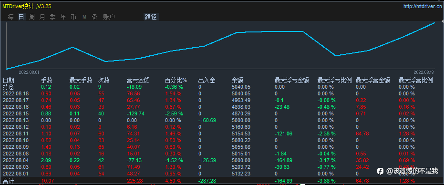Click the 65 trade count value

click(101, 147)
